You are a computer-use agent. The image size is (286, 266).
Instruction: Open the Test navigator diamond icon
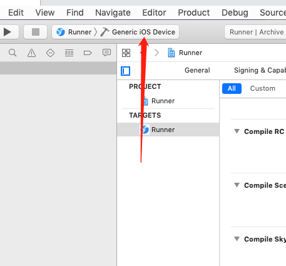click(x=50, y=53)
